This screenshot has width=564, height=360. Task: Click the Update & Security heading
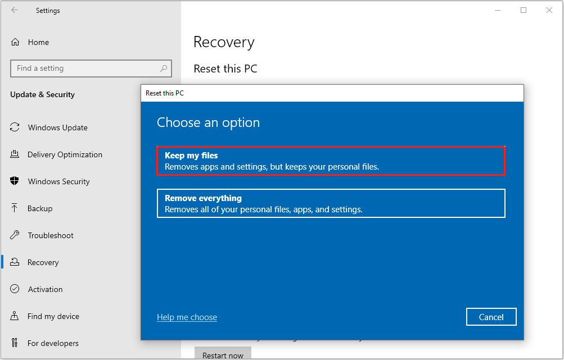[42, 94]
